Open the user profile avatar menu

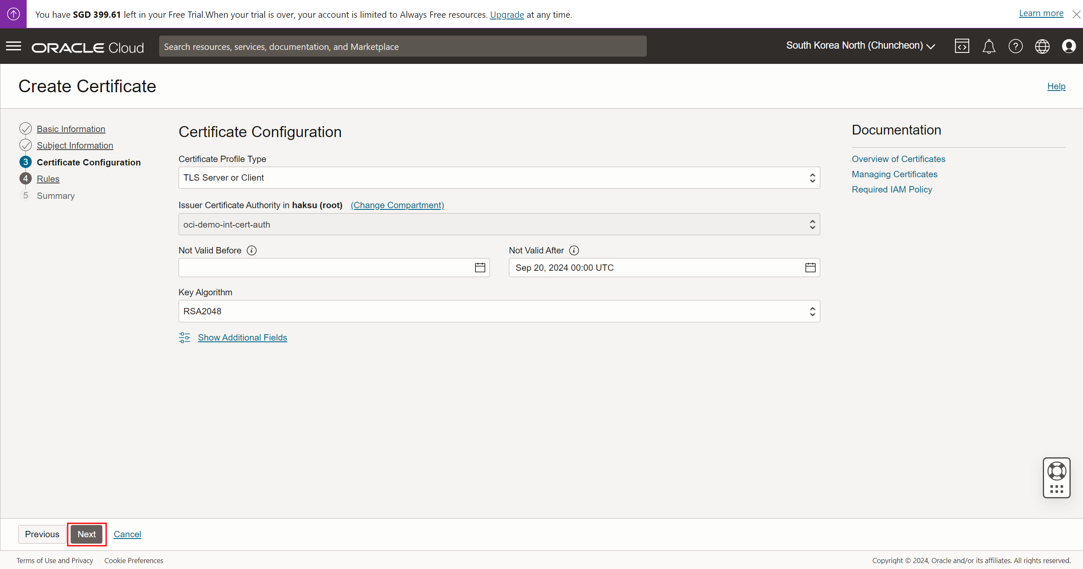click(x=1069, y=46)
